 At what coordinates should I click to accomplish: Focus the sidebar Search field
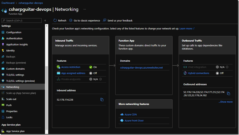click(x=21, y=21)
